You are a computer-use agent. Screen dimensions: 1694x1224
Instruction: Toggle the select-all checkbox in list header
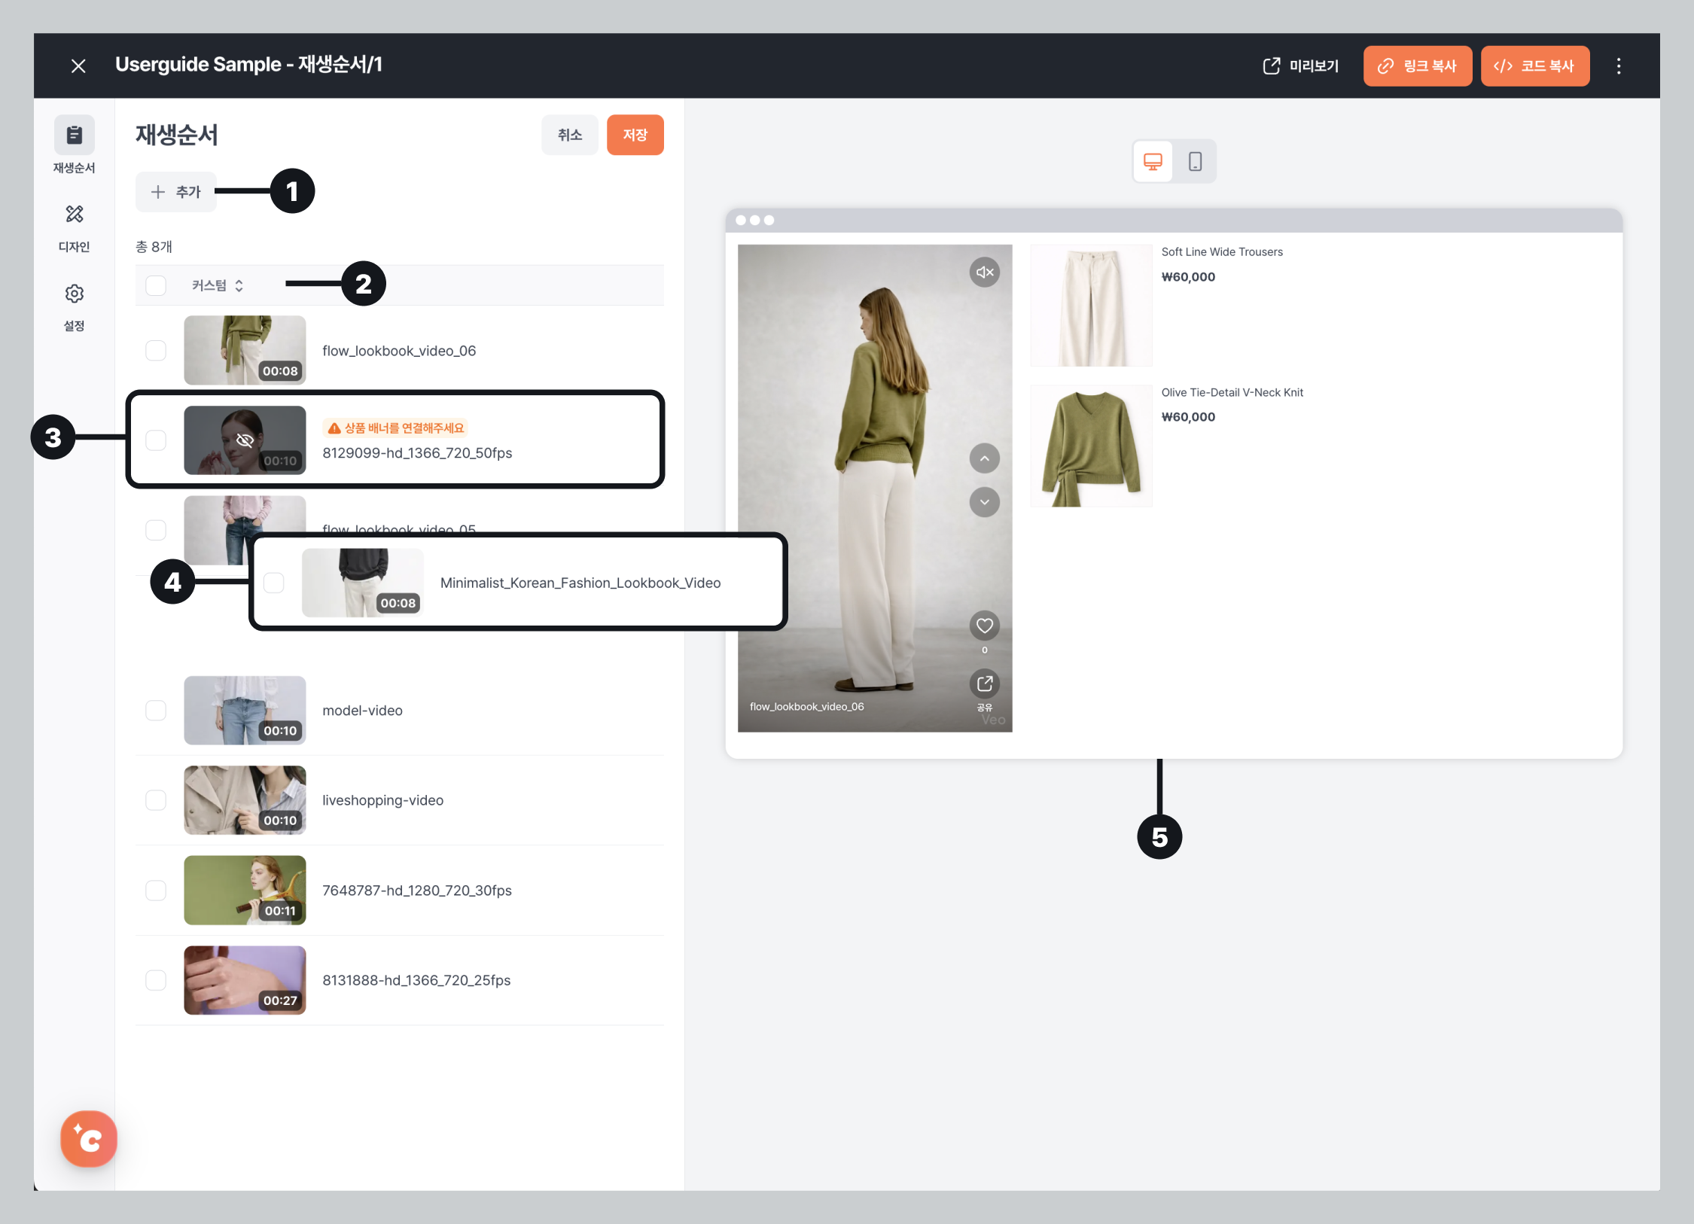point(156,285)
